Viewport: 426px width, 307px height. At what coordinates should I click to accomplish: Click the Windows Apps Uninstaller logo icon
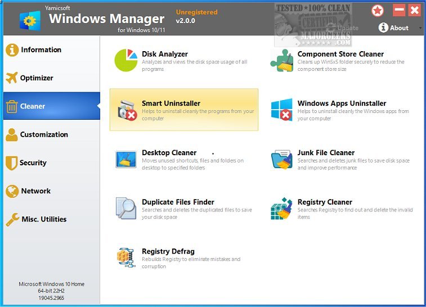(x=282, y=110)
